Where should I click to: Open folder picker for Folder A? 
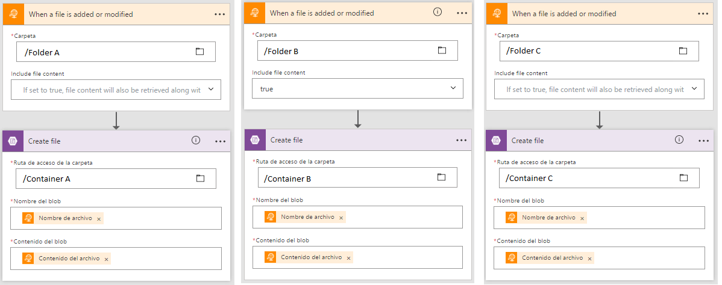[x=200, y=52]
